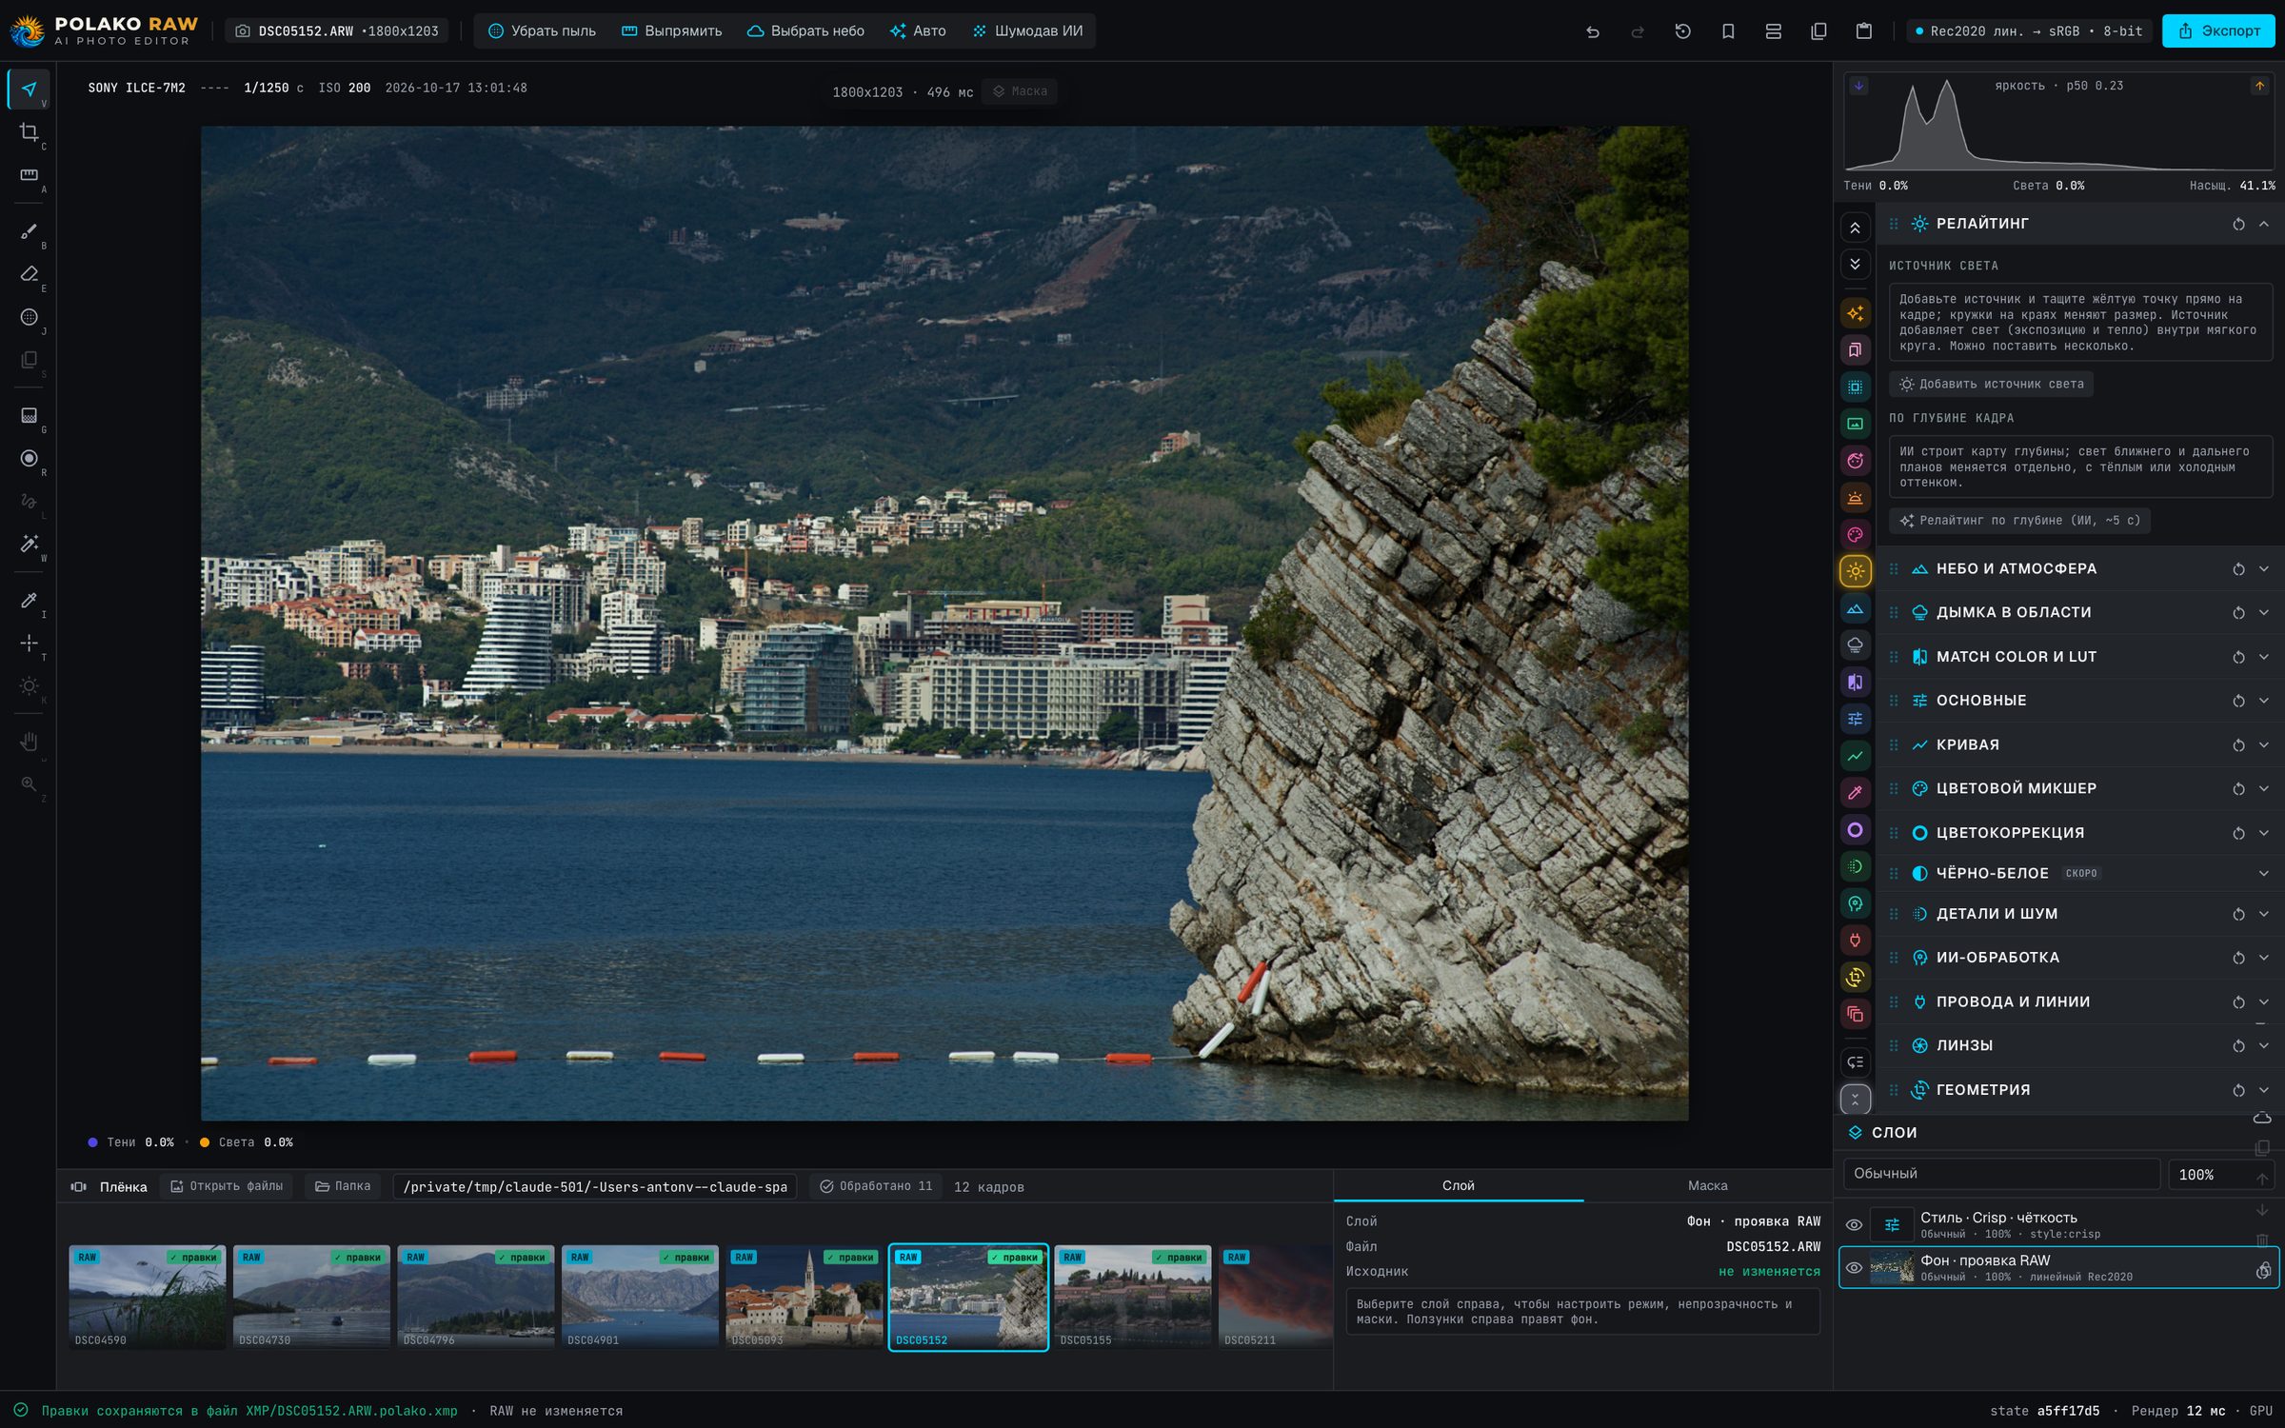Image resolution: width=2285 pixels, height=1428 pixels.
Task: Toggle visibility of Фон проявка RAW layer
Action: coord(1854,1268)
